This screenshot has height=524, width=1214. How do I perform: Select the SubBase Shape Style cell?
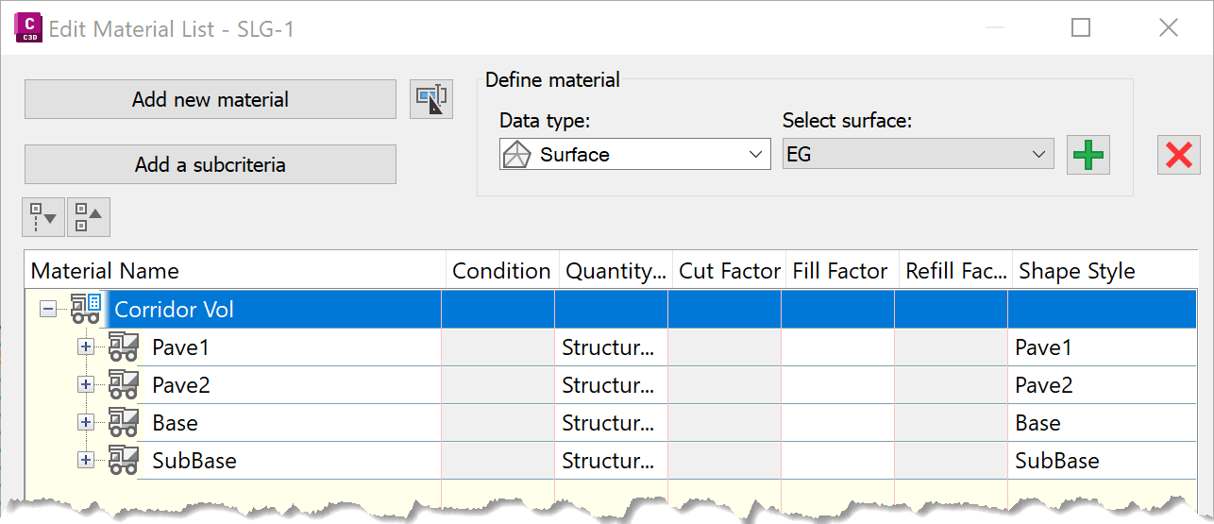(x=1103, y=461)
